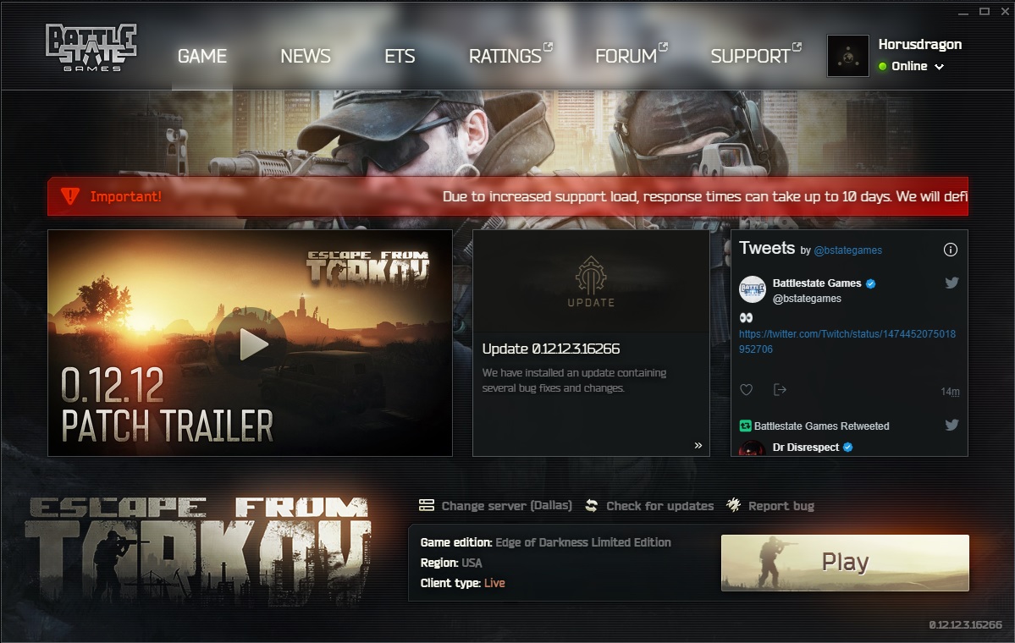Open the RATINGS external link
This screenshot has width=1015, height=643.
(510, 56)
